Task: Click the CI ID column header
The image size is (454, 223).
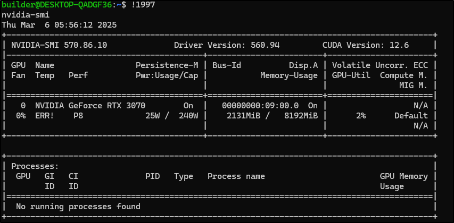Action: (73, 181)
